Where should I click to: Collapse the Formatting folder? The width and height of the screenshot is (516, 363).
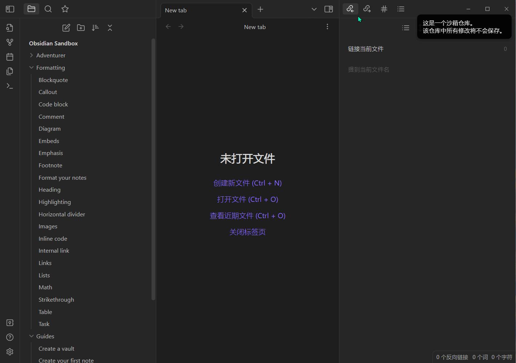tap(31, 68)
